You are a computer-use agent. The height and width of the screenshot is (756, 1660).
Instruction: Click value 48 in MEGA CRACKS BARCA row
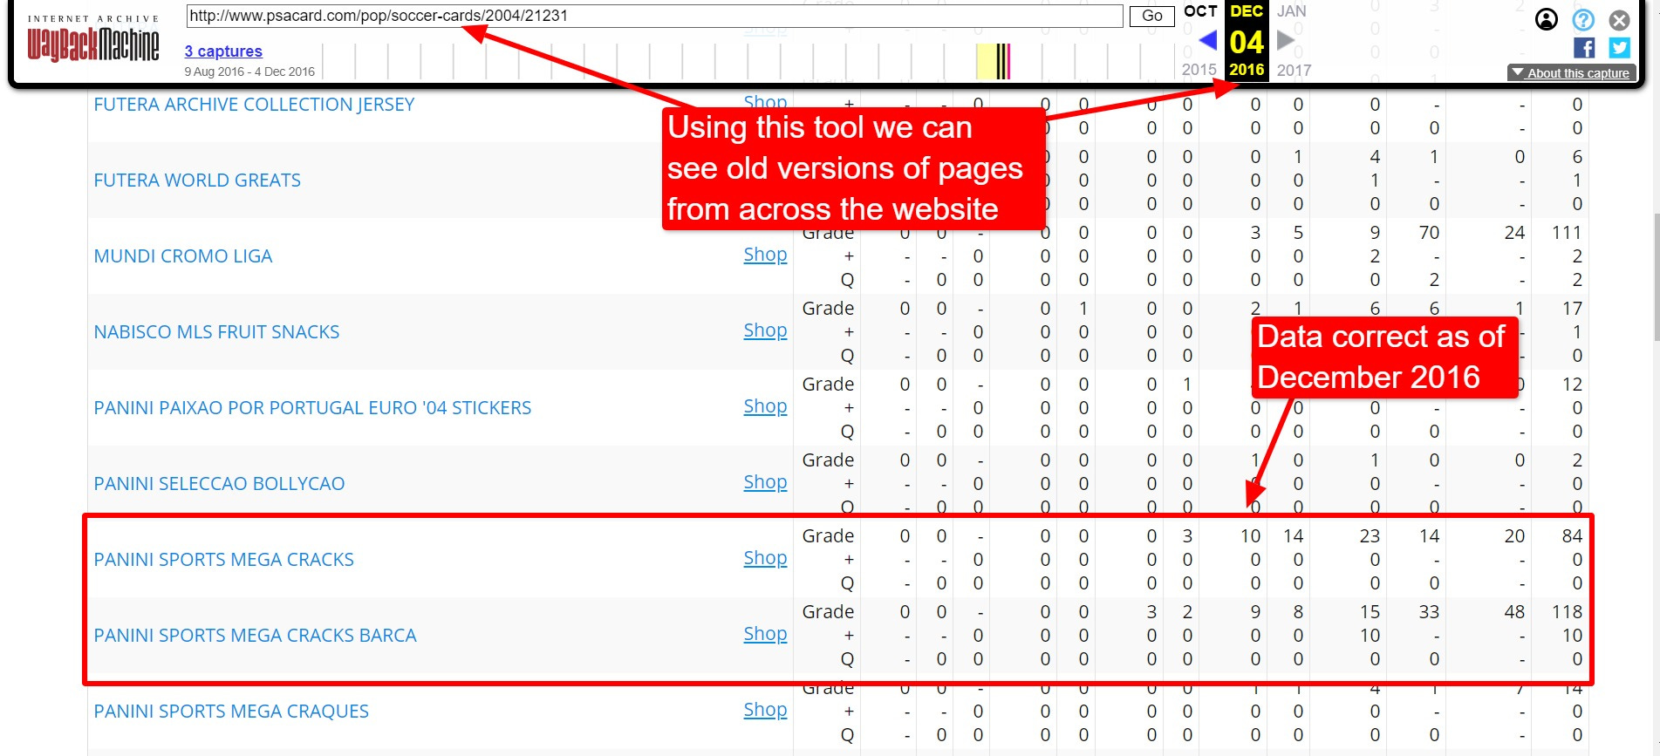pos(1514,612)
